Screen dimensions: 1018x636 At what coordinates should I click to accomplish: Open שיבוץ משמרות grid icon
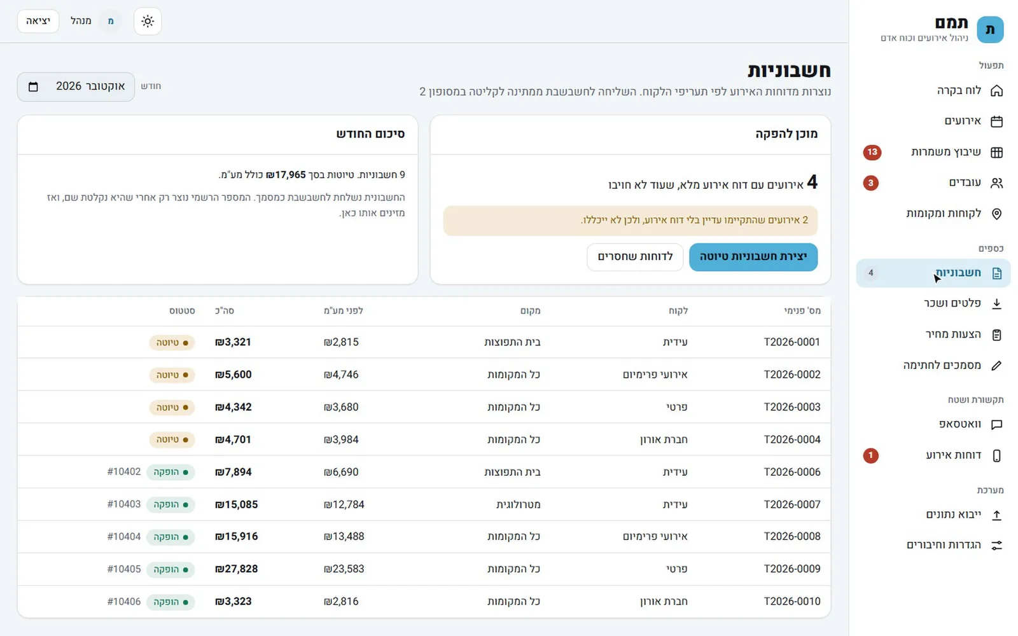(x=996, y=152)
